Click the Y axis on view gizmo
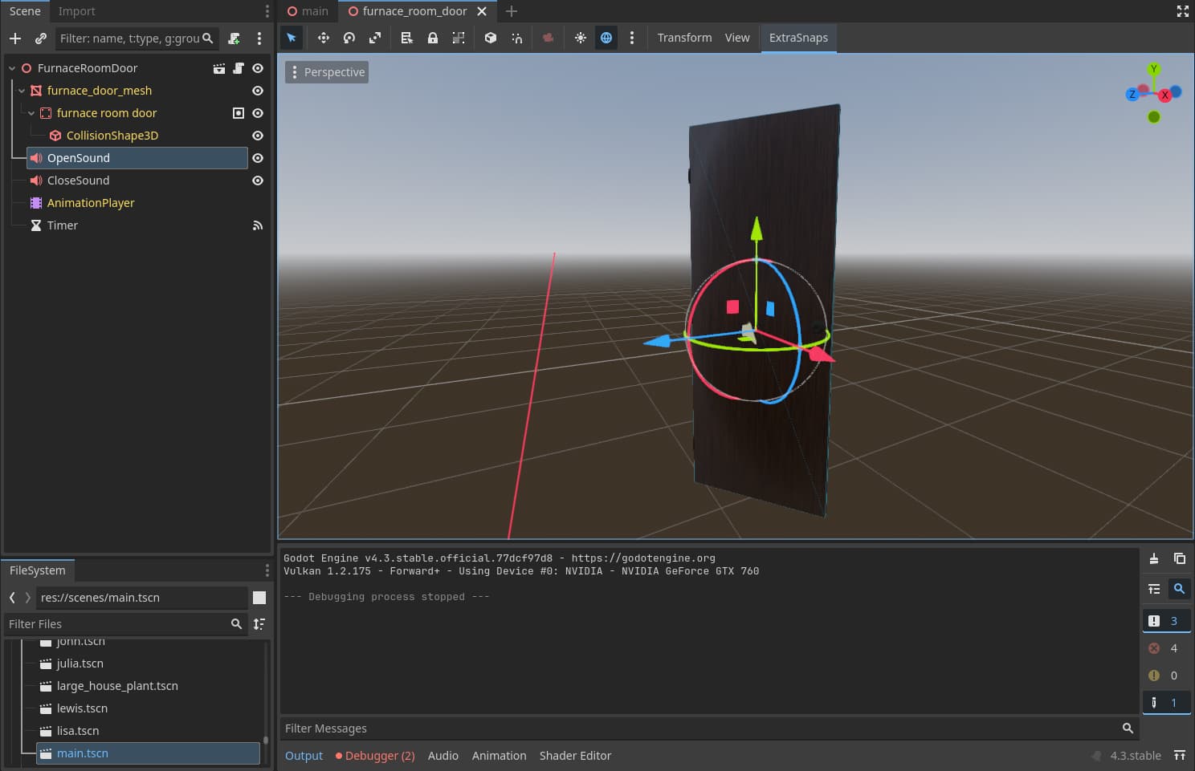Image resolution: width=1195 pixels, height=771 pixels. coord(1154,69)
